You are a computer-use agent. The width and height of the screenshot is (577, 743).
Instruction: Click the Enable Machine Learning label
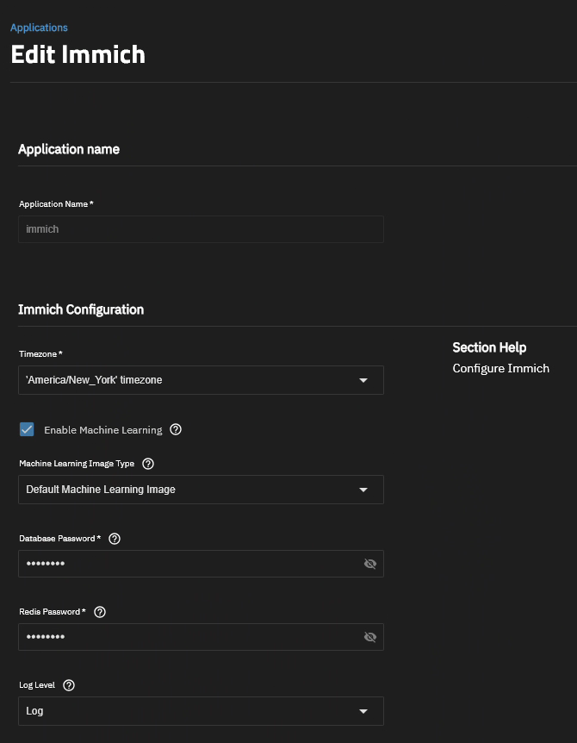102,430
